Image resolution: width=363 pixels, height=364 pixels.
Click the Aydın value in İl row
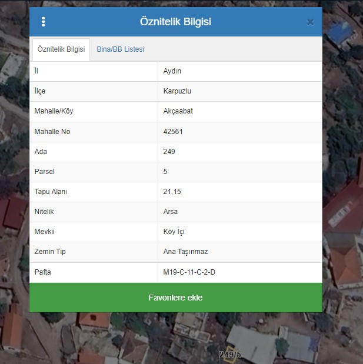(x=173, y=71)
